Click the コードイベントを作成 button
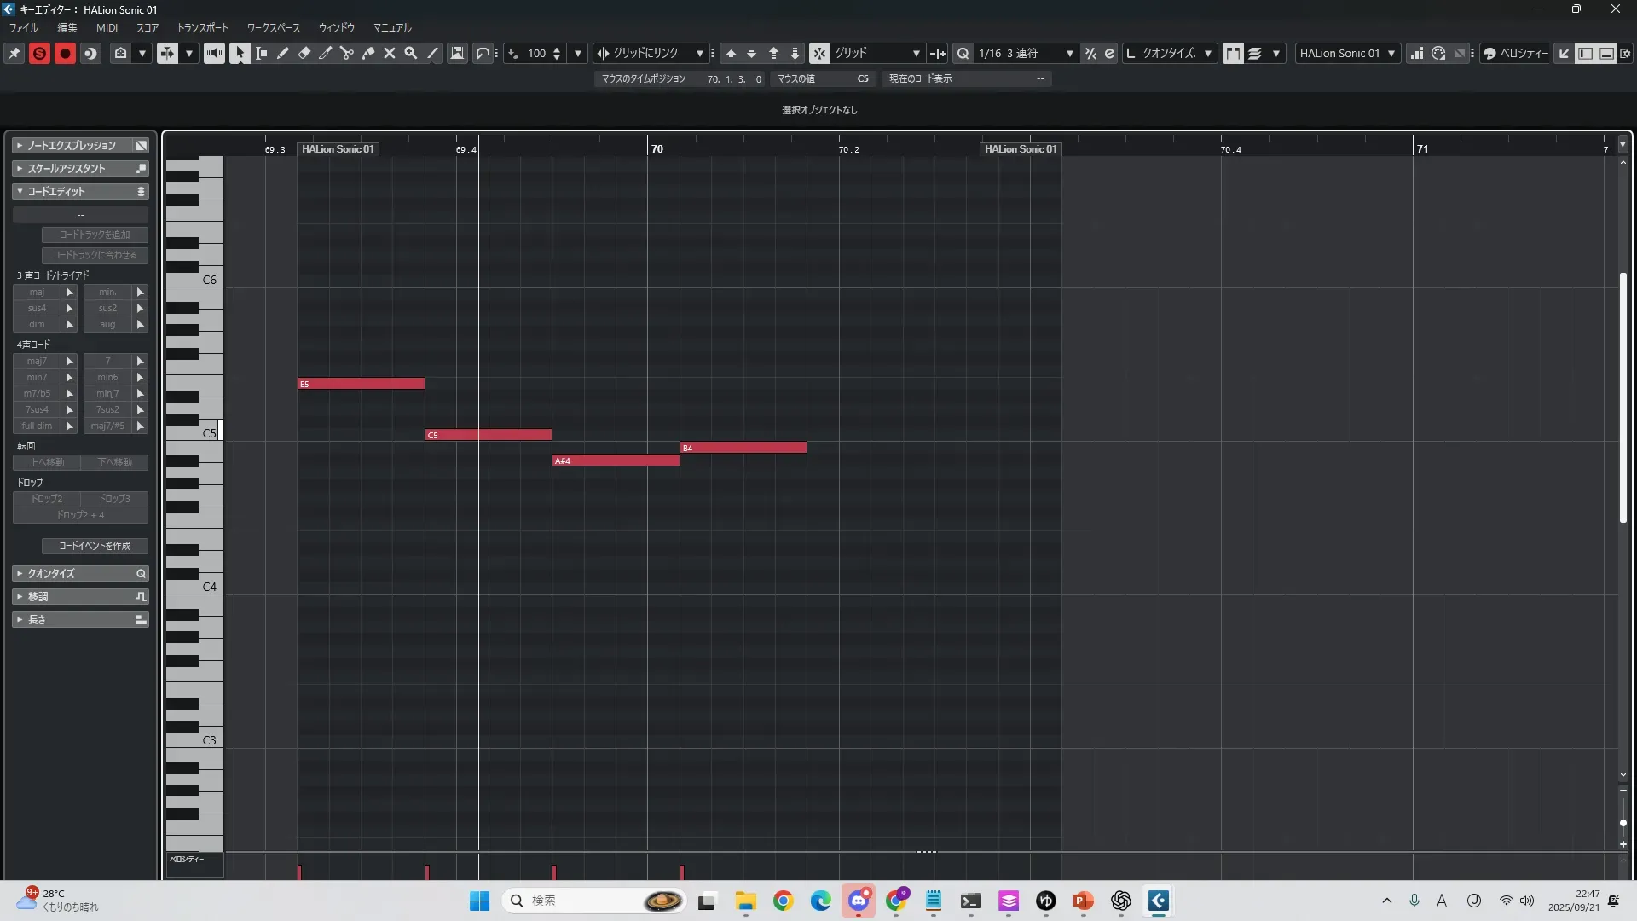Screen dimensions: 1637x921 click(x=95, y=546)
